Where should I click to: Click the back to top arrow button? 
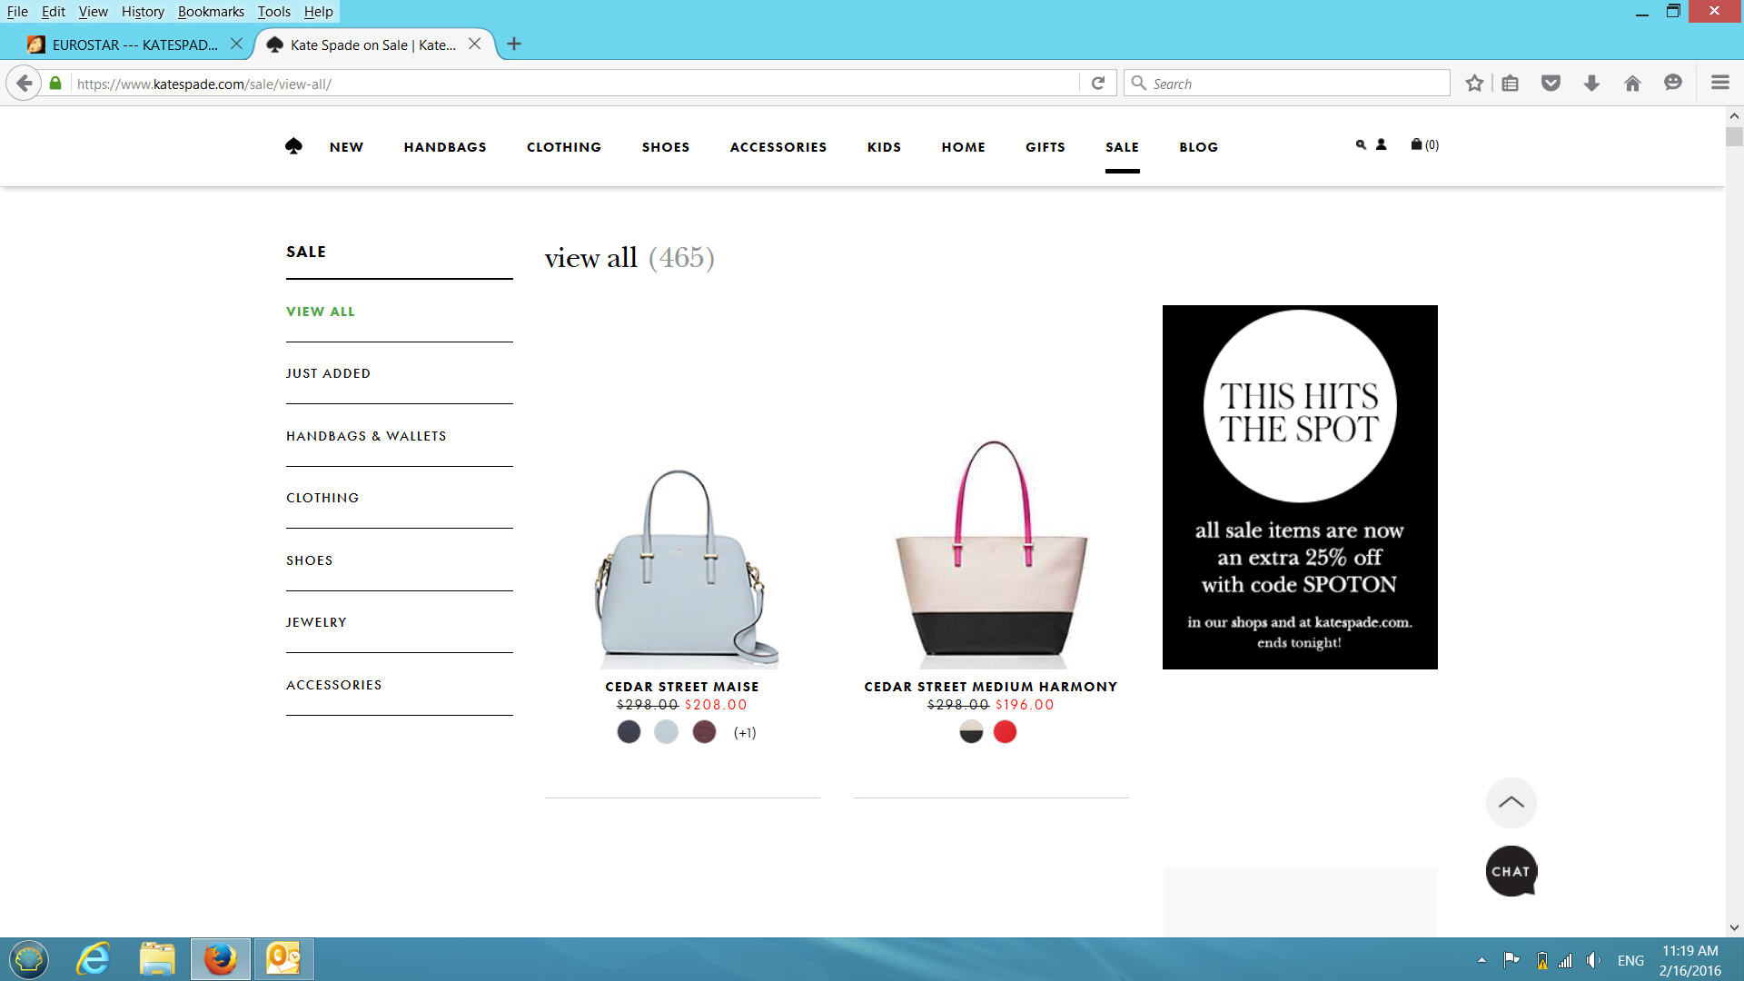coord(1511,802)
